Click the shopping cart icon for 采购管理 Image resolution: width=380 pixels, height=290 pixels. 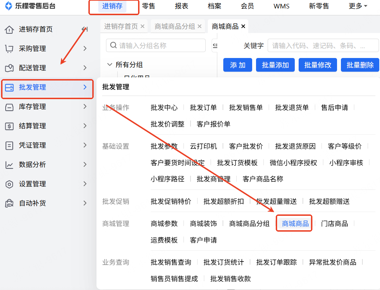9,49
